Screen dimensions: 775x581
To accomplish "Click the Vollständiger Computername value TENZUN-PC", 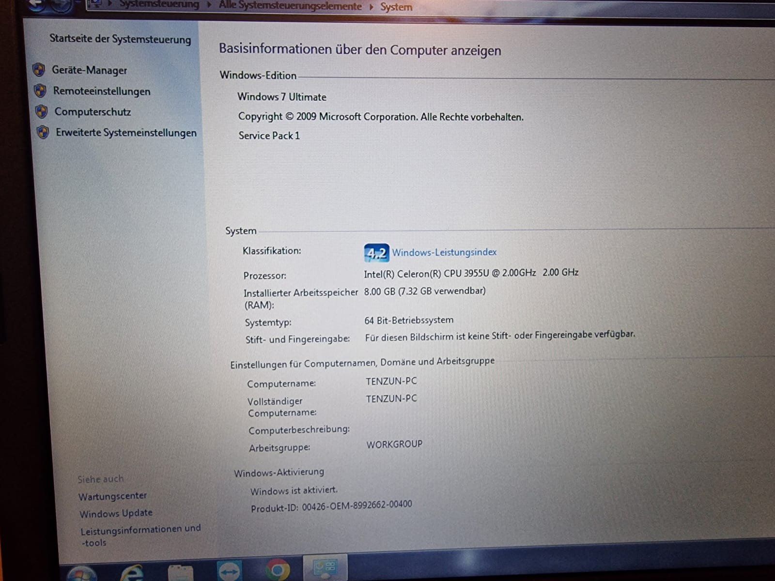I will pos(391,399).
